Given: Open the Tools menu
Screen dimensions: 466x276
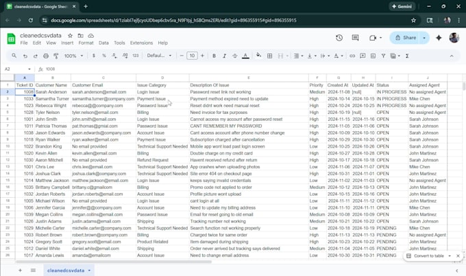Looking at the screenshot, I should [119, 43].
